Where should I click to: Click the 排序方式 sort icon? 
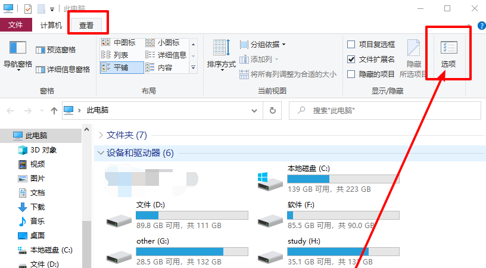[x=221, y=48]
